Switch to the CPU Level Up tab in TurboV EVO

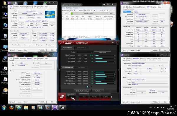click(81, 48)
